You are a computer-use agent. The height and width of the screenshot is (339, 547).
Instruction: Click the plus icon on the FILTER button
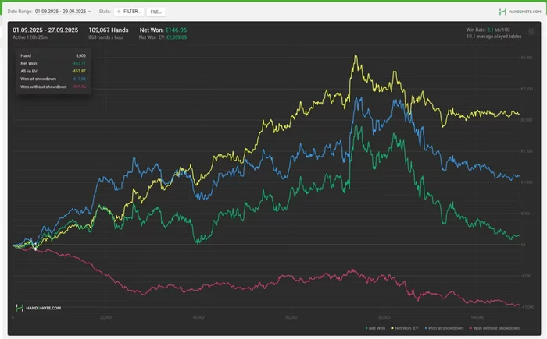pyautogui.click(x=120, y=12)
